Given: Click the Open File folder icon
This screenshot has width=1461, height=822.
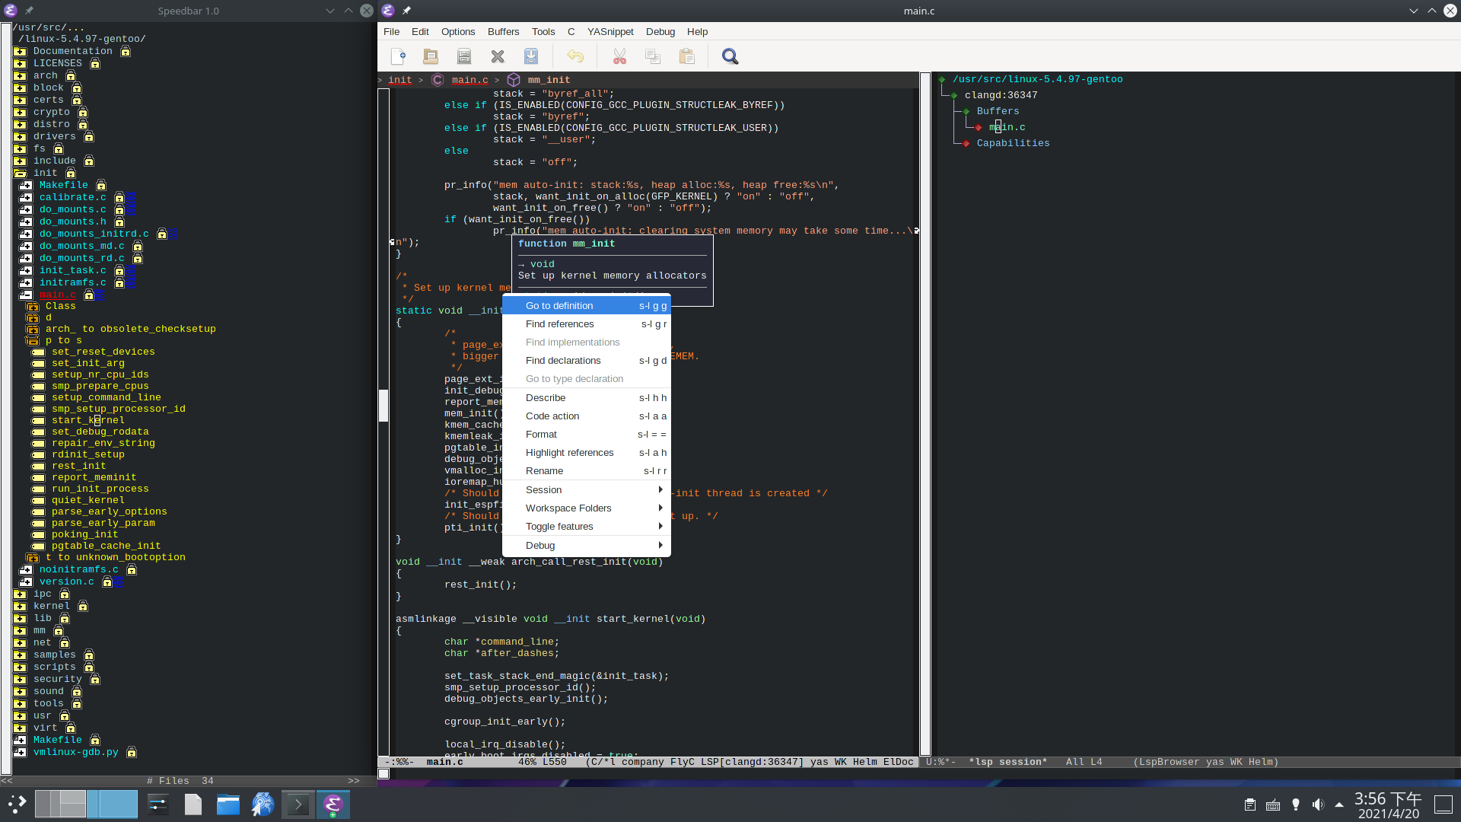Looking at the screenshot, I should [431, 56].
